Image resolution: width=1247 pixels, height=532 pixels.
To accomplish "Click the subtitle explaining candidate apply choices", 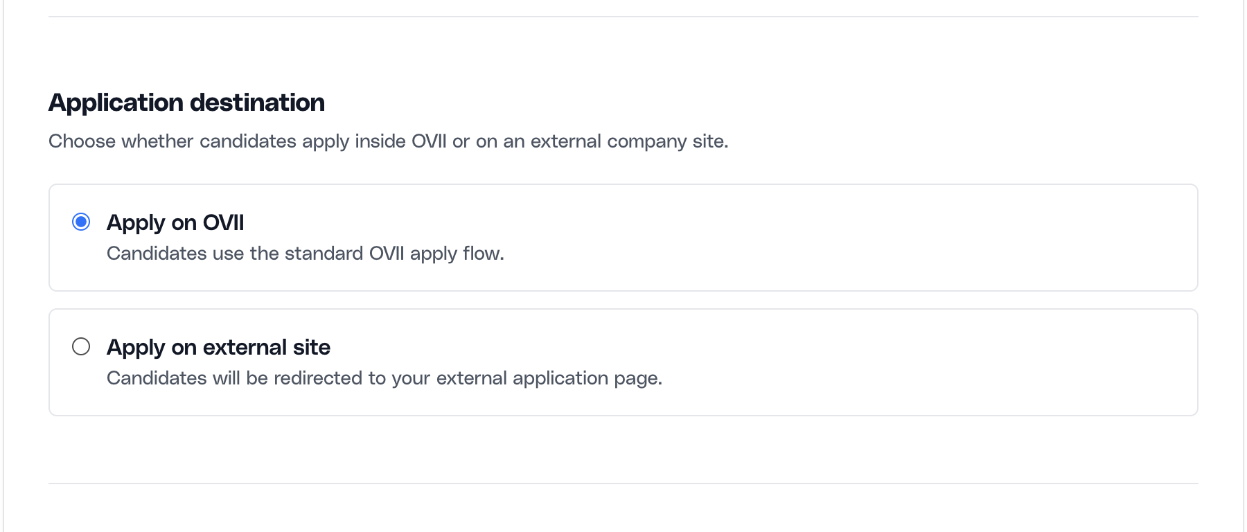I will coord(388,141).
